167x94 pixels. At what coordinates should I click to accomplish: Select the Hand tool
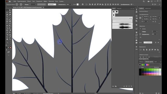pyautogui.click(x=7, y=39)
